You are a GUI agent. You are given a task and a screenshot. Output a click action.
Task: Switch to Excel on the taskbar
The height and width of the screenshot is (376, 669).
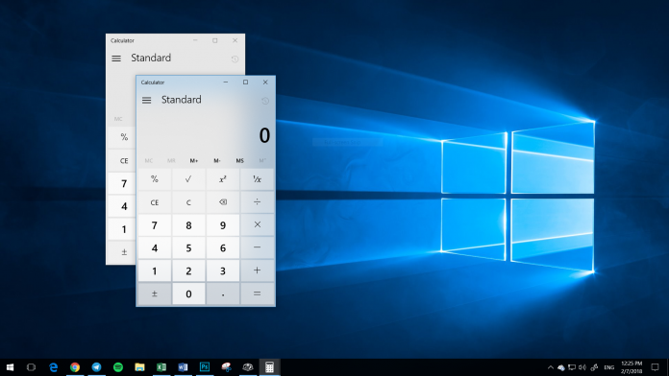161,367
